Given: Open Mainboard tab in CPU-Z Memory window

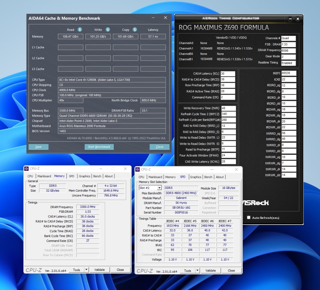Looking at the screenshot, I should [x=44, y=176].
